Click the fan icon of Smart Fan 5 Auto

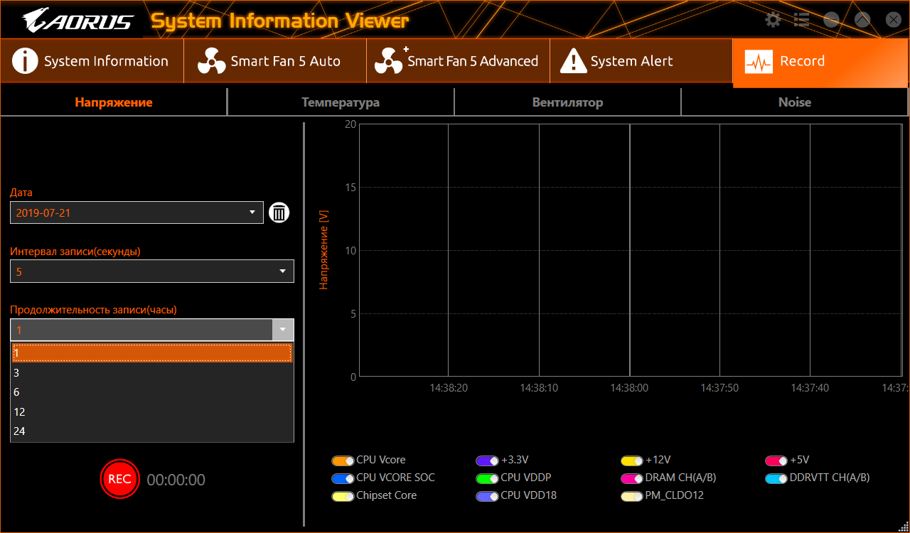(x=211, y=62)
